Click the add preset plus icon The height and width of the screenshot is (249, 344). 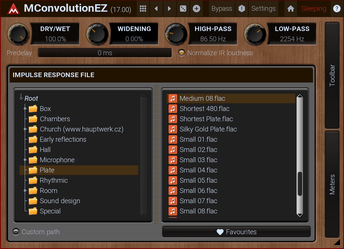196,9
